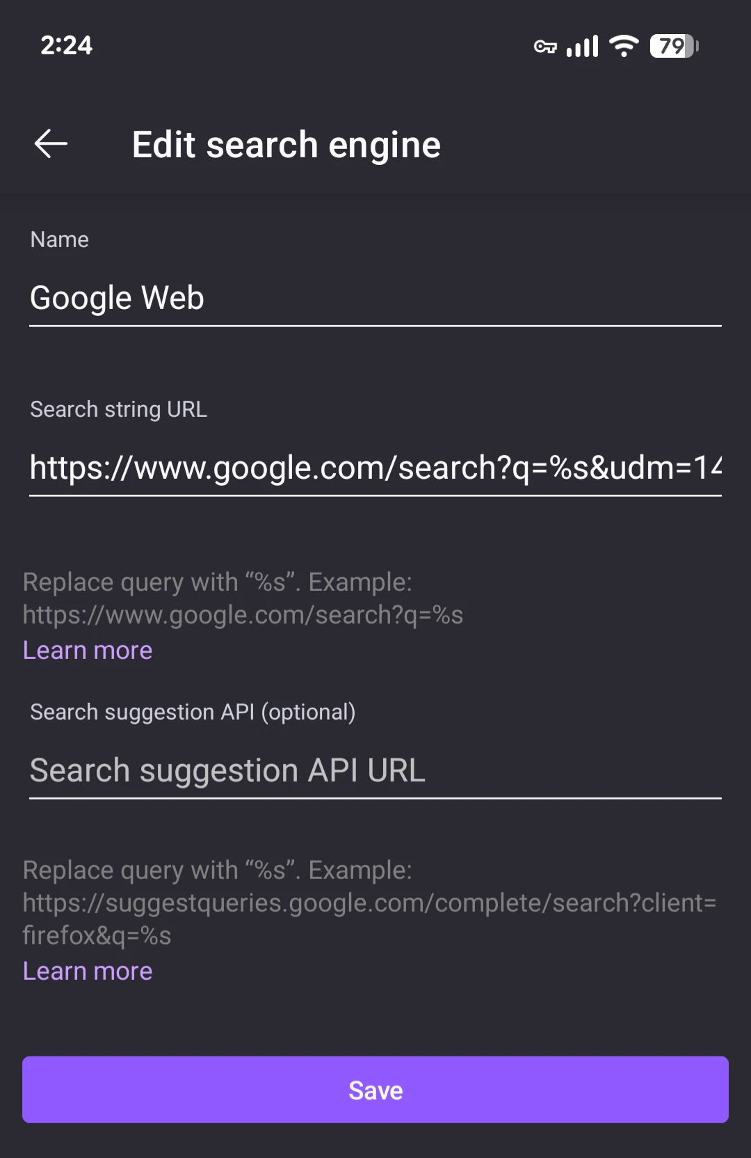Tap the Search string URL label
Viewport: 751px width, 1158px height.
(x=118, y=410)
